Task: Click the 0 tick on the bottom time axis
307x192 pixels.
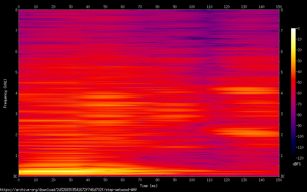Action: click(x=19, y=180)
